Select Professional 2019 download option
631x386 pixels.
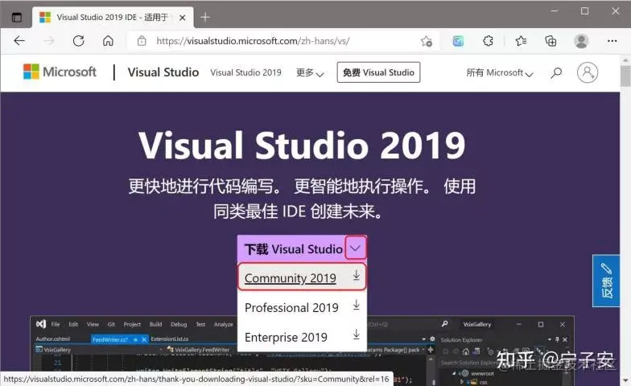pyautogui.click(x=302, y=307)
